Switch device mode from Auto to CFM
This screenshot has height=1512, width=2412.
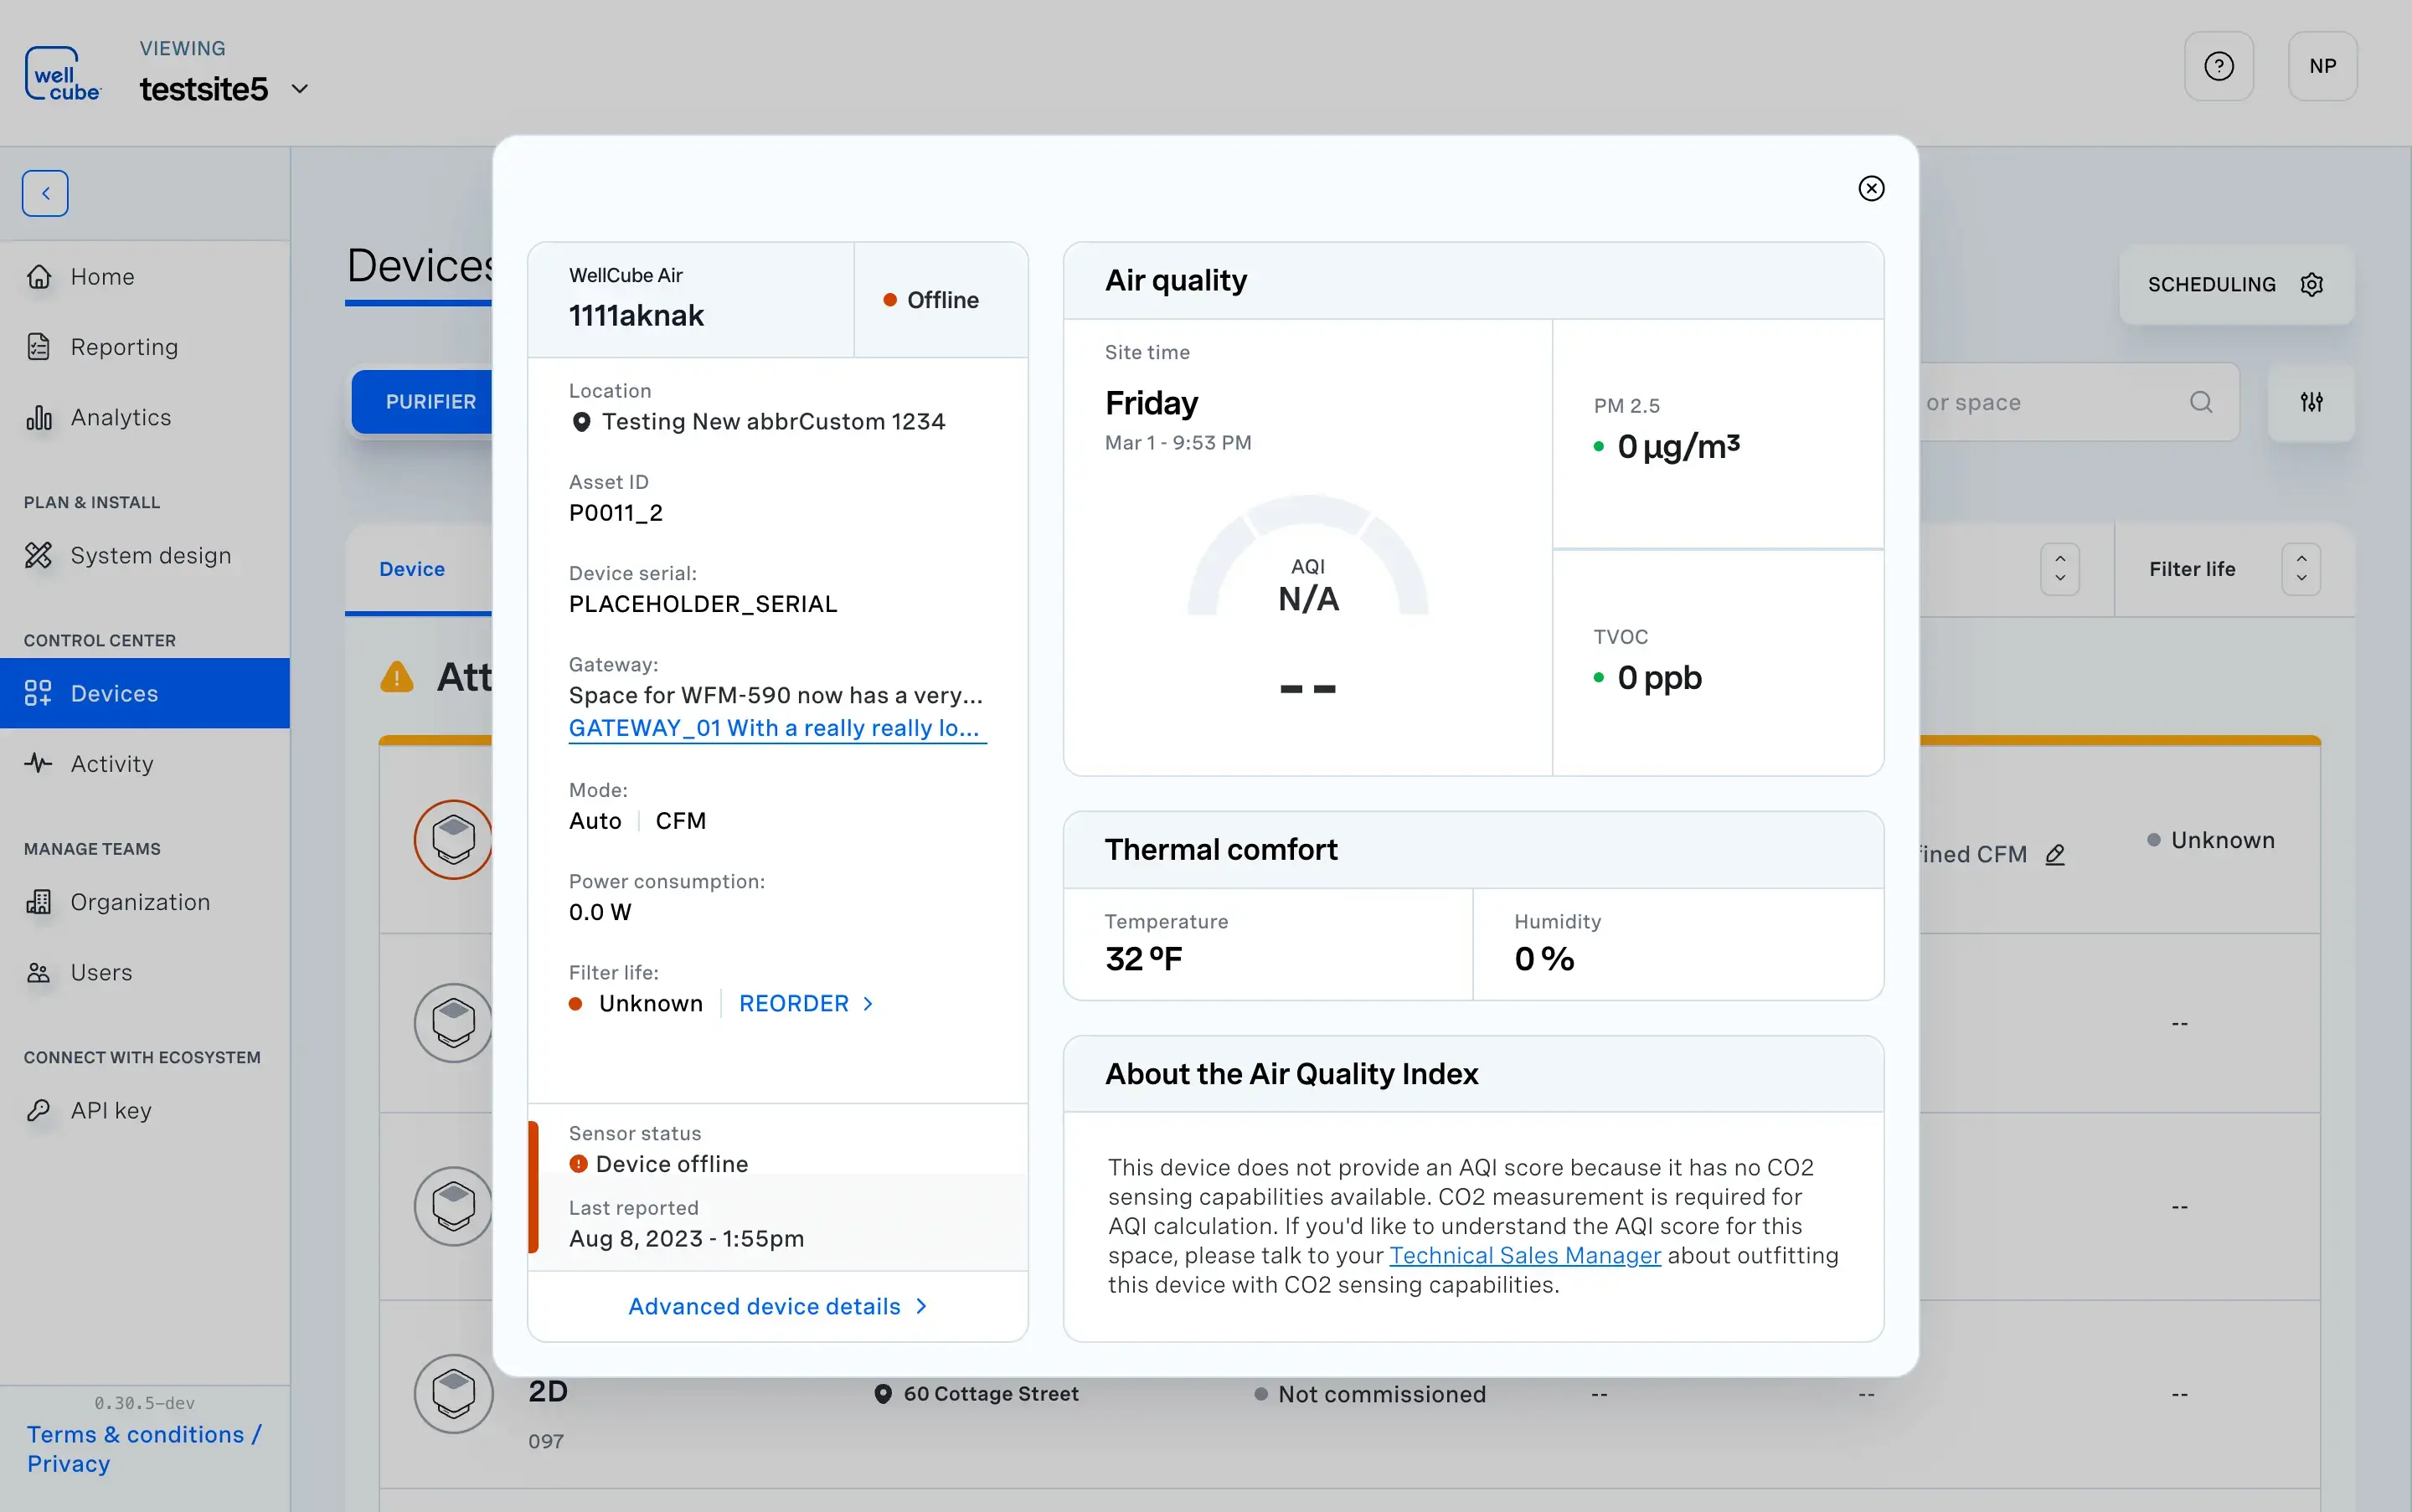click(x=680, y=820)
